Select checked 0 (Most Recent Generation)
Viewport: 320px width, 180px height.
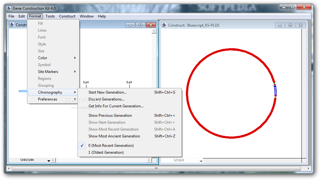pos(130,146)
